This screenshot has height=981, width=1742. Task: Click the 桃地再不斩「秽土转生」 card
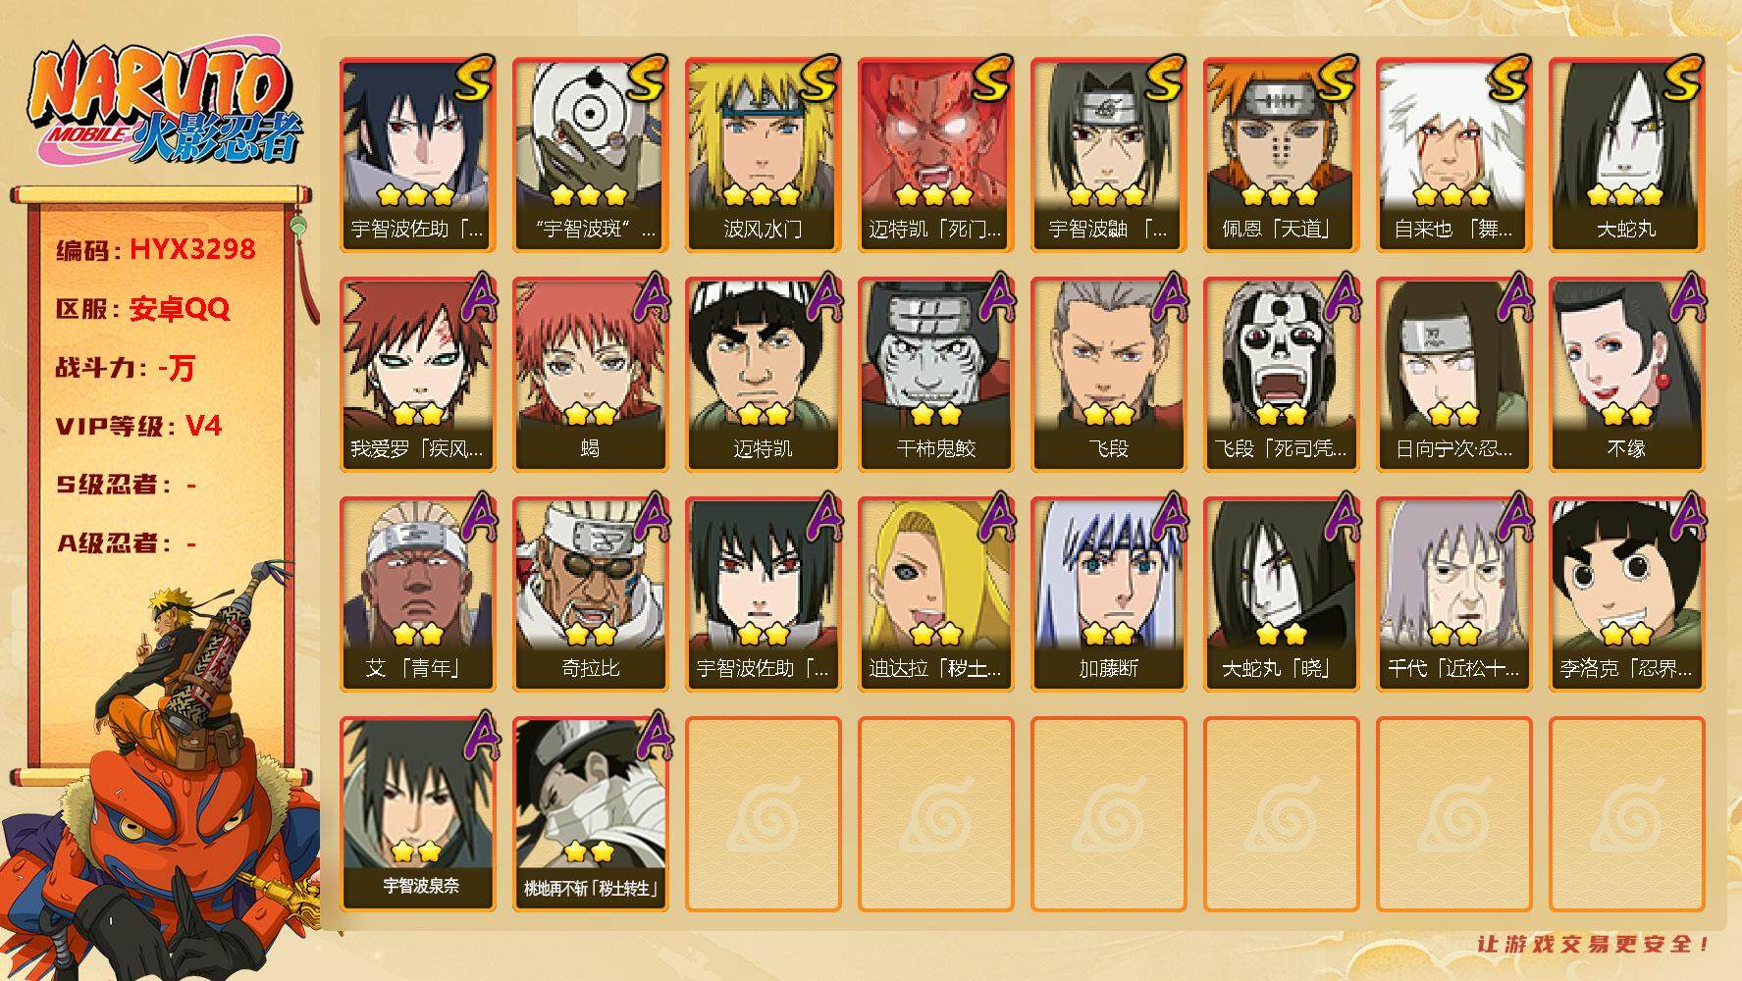point(590,814)
